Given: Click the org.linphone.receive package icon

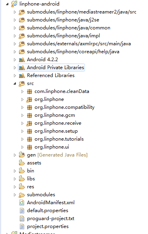Looking at the screenshot, I should pyautogui.click(x=29, y=123).
